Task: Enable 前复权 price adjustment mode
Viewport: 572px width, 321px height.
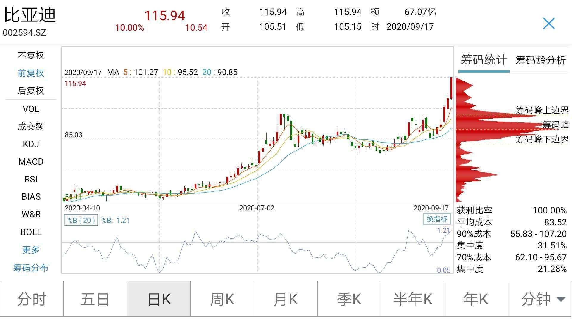Action: pos(31,73)
